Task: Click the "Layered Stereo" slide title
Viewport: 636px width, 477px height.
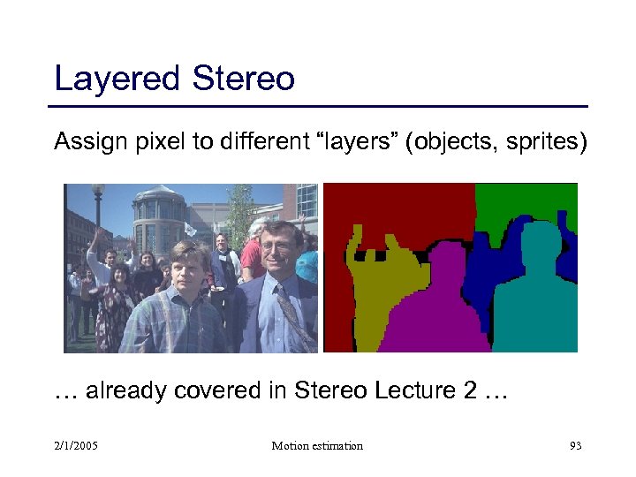Action: [x=174, y=79]
